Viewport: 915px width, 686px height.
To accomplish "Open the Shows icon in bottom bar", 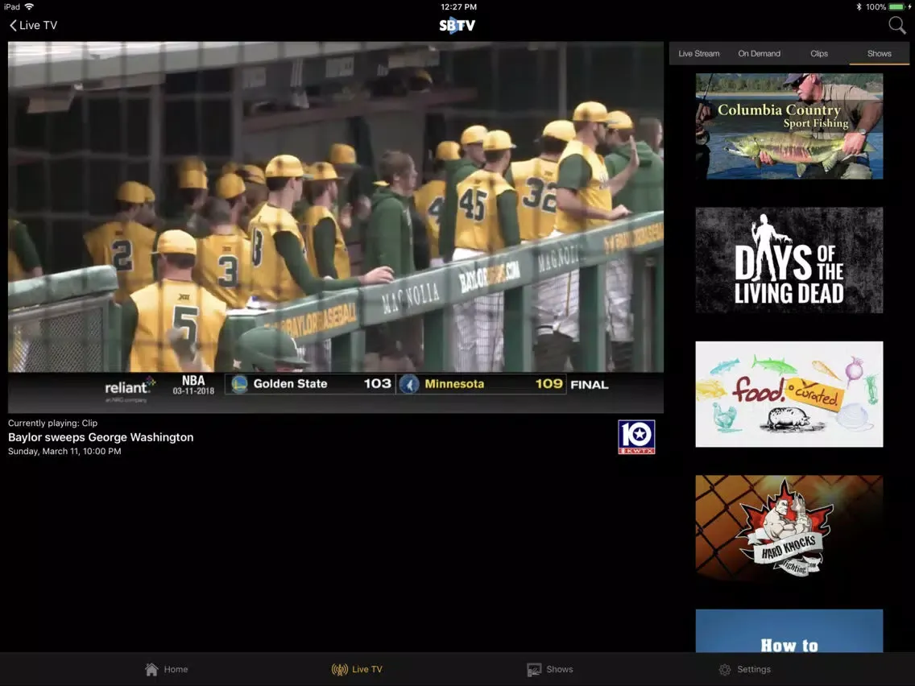I will pos(534,669).
